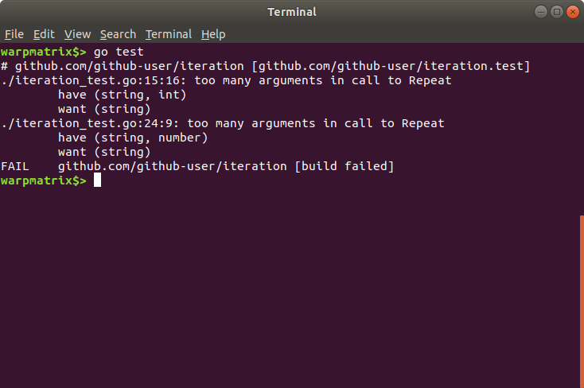
Task: Maximize the Terminal window
Action: (x=557, y=12)
